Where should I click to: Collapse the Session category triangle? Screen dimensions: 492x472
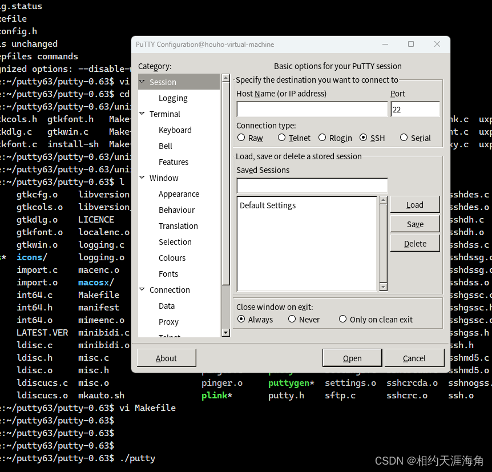(x=142, y=82)
